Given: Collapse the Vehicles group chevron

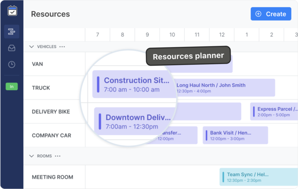Looking at the screenshot, I should 32,47.
